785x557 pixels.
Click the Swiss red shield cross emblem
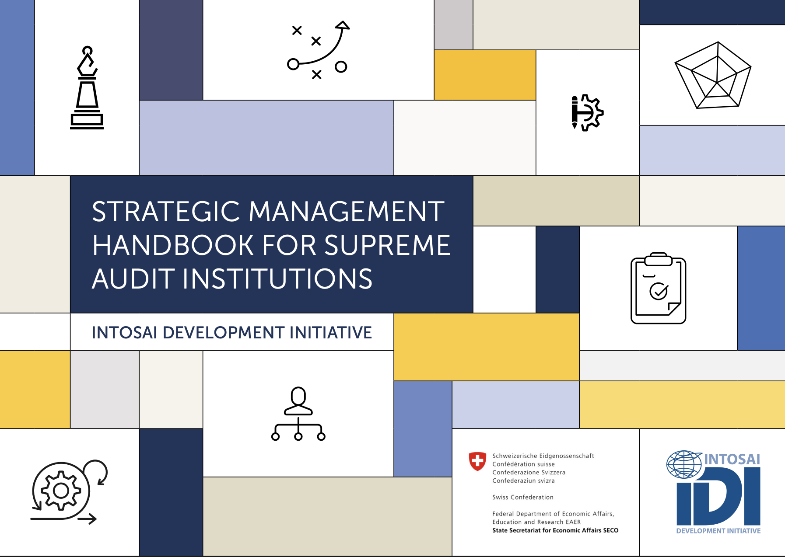(477, 461)
